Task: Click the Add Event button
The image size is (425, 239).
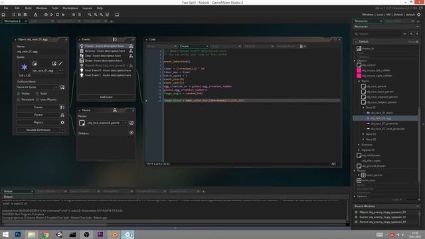Action: click(106, 97)
